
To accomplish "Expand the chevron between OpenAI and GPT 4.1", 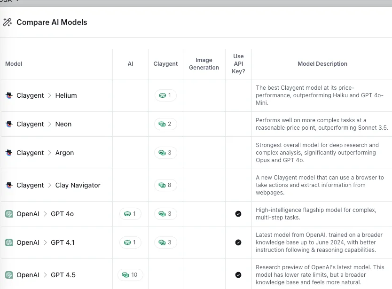I will [45, 242].
